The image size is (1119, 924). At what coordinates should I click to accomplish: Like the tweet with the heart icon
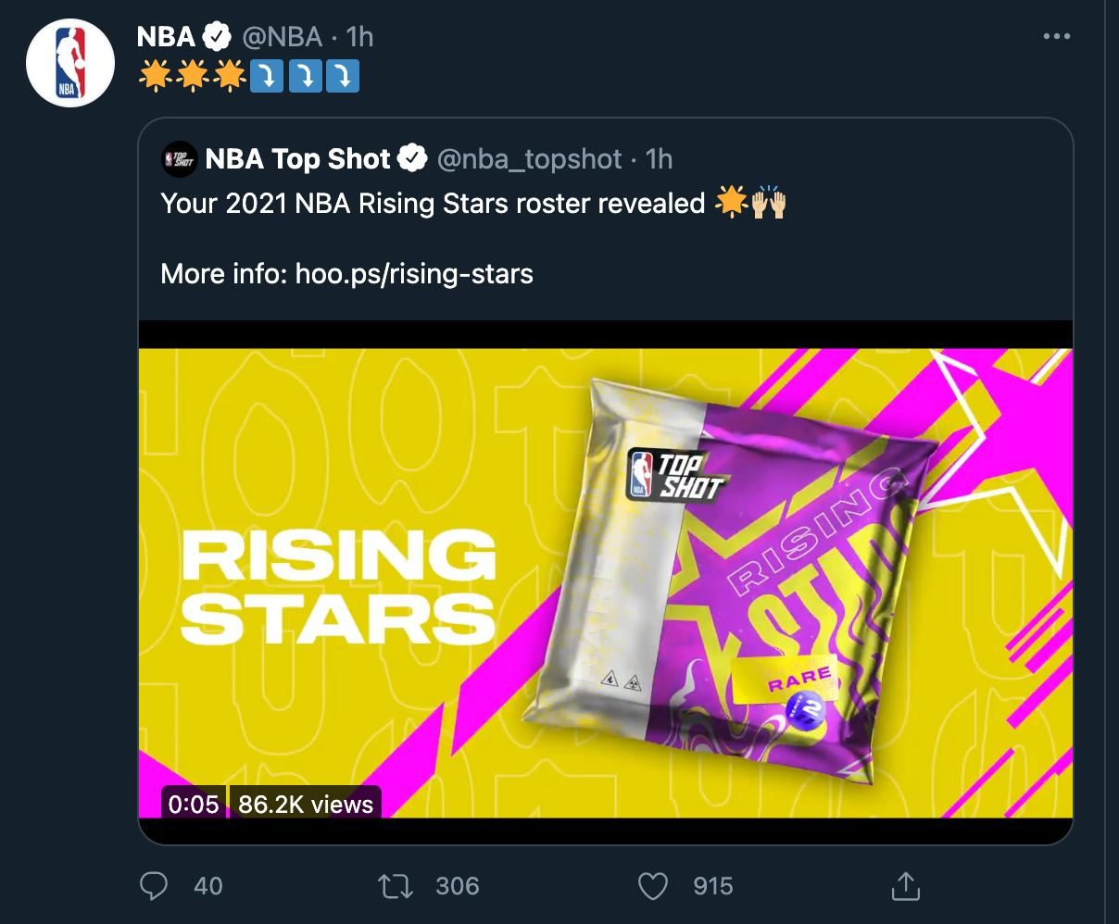pos(653,886)
